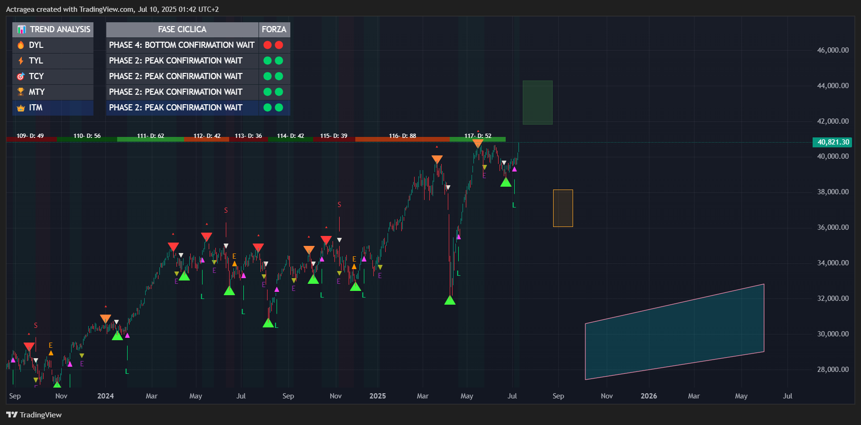Click cycle label 113- D: 36
The image size is (861, 425).
248,136
